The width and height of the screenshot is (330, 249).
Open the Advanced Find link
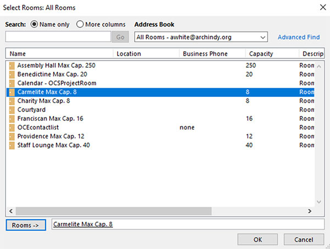click(x=298, y=37)
